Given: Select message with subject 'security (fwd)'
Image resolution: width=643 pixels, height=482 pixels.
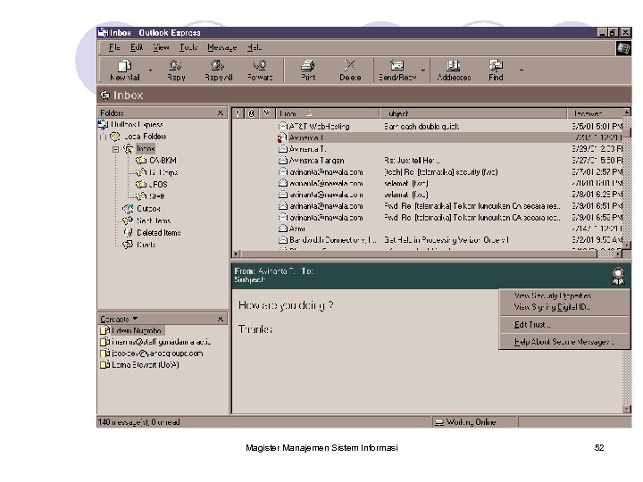Looking at the screenshot, I should click(x=428, y=171).
